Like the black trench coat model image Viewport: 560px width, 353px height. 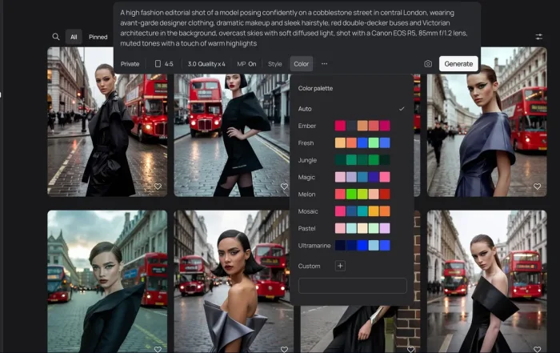coord(158,187)
